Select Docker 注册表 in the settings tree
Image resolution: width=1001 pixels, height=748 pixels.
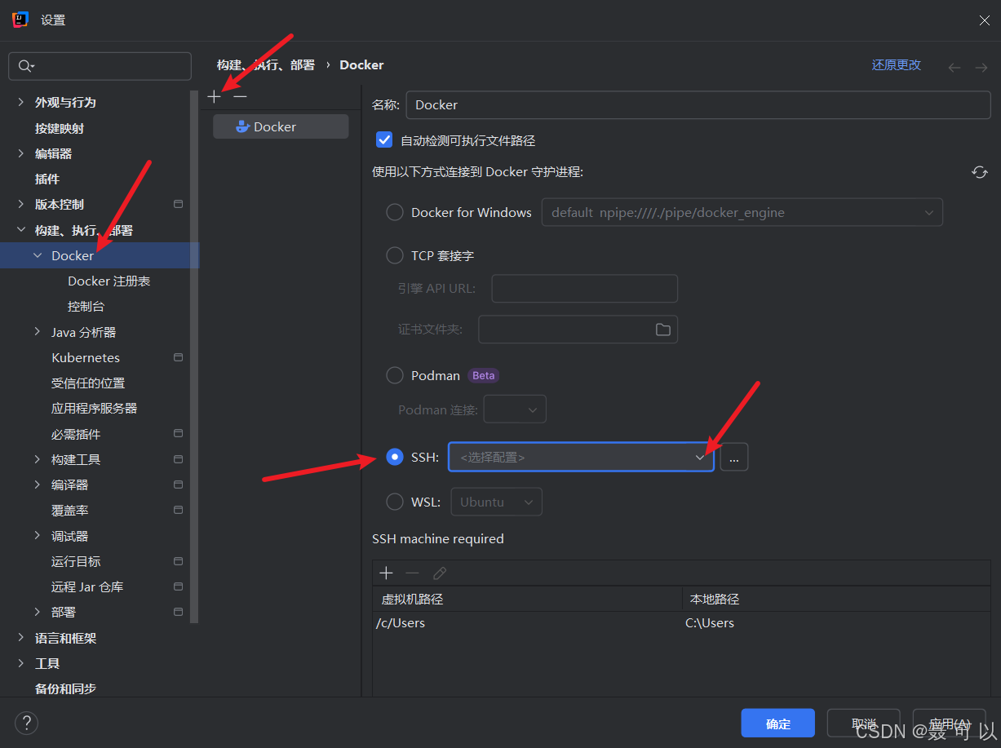click(109, 281)
